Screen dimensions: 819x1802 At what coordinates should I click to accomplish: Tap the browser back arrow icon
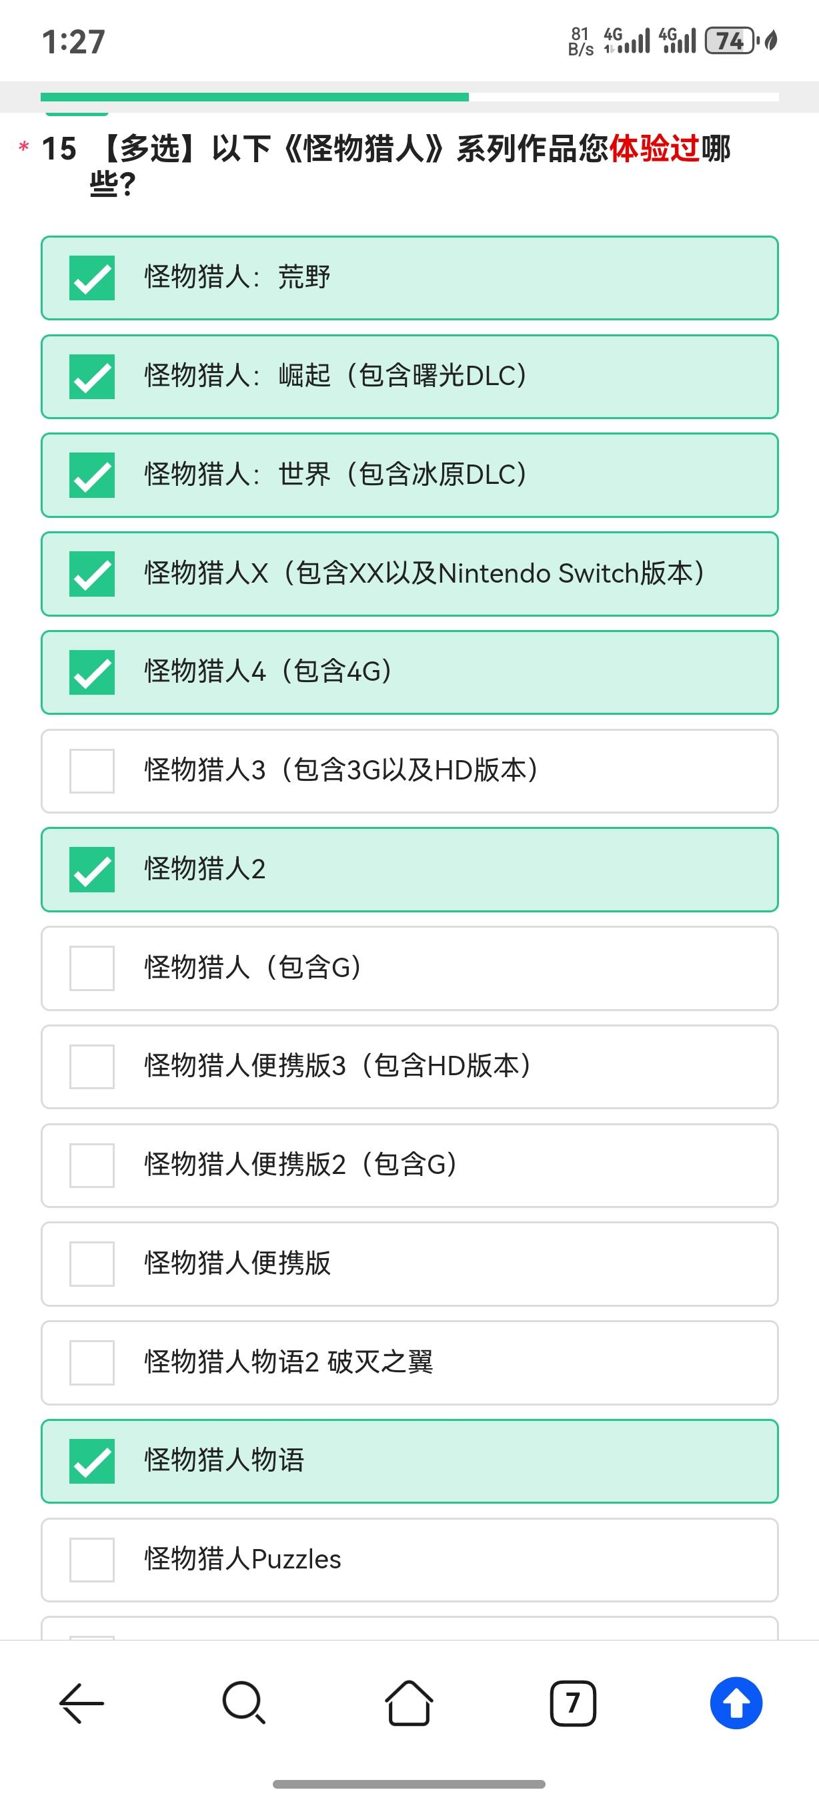coord(82,1703)
